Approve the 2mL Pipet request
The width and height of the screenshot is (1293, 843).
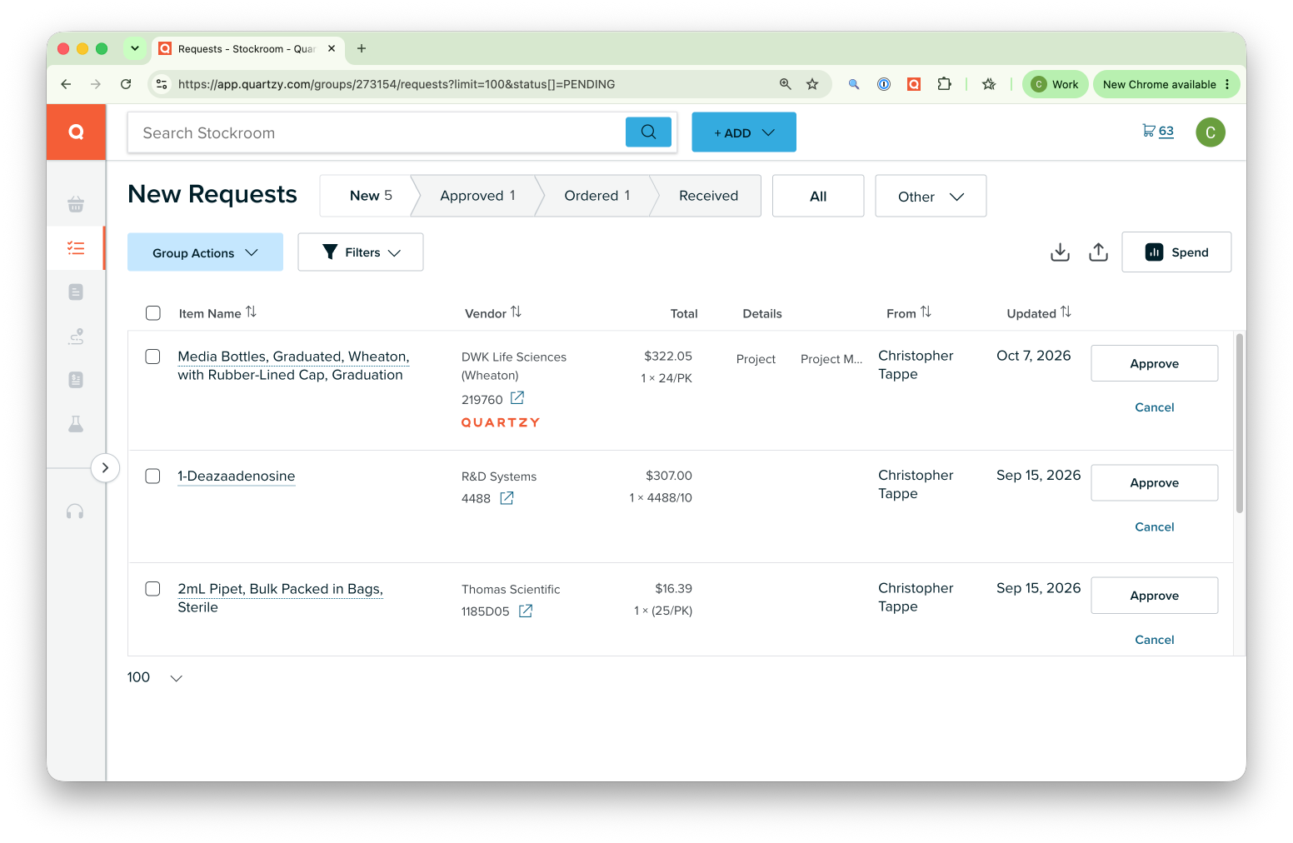pyautogui.click(x=1155, y=596)
